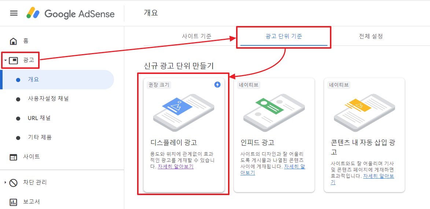Open 사용자설정 채널 in the sidebar

[x=48, y=99]
